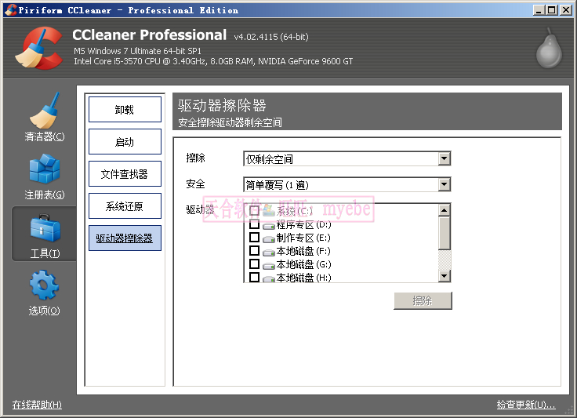Image resolution: width=577 pixels, height=418 pixels.
Task: Click the CCleaner broom logo in header
Action: 39,48
